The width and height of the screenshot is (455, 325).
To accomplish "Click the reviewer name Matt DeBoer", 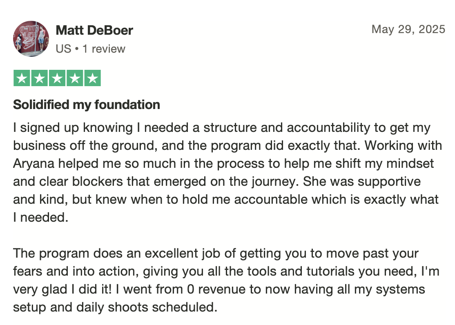I will (x=94, y=30).
